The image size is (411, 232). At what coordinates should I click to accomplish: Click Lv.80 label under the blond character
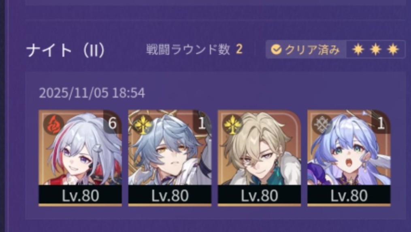[259, 195]
